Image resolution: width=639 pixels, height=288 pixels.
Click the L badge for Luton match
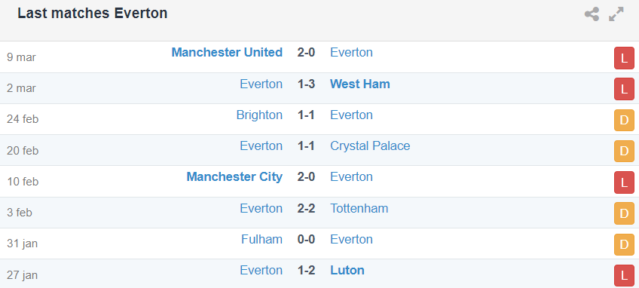624,275
